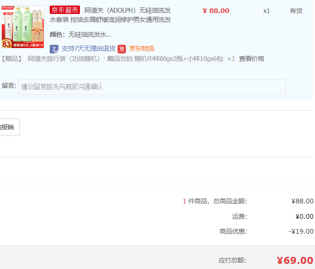
Task: Select 颜色: 无硅油洗发水... attribute text
Action: tap(80, 34)
